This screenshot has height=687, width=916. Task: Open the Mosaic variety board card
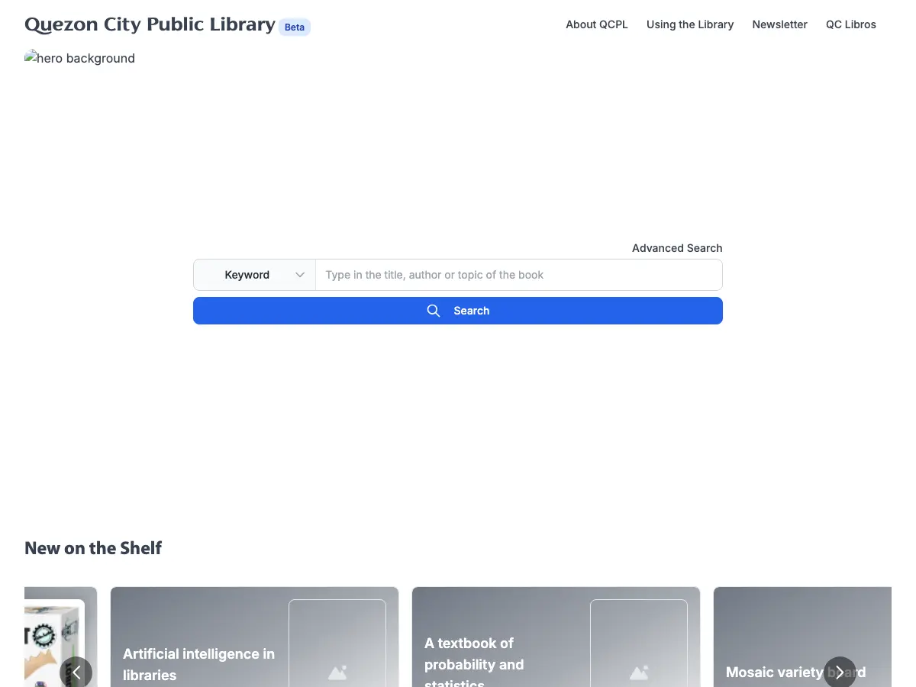802,637
